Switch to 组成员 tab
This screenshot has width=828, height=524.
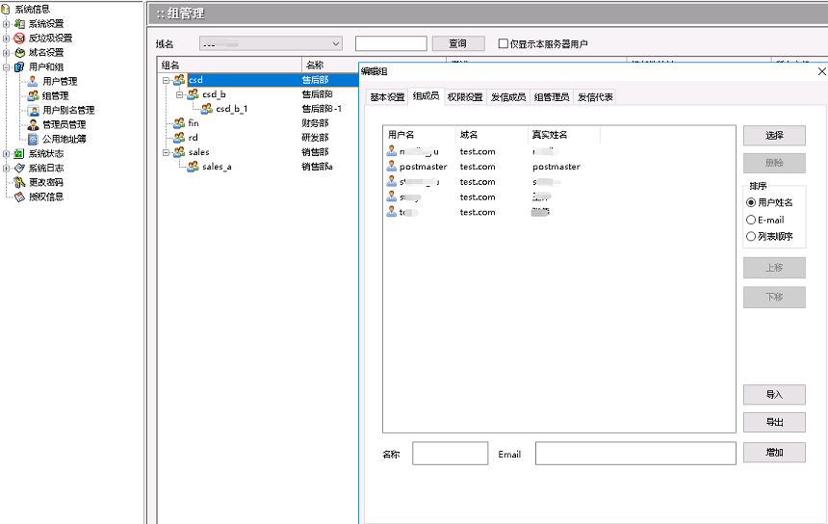click(427, 95)
